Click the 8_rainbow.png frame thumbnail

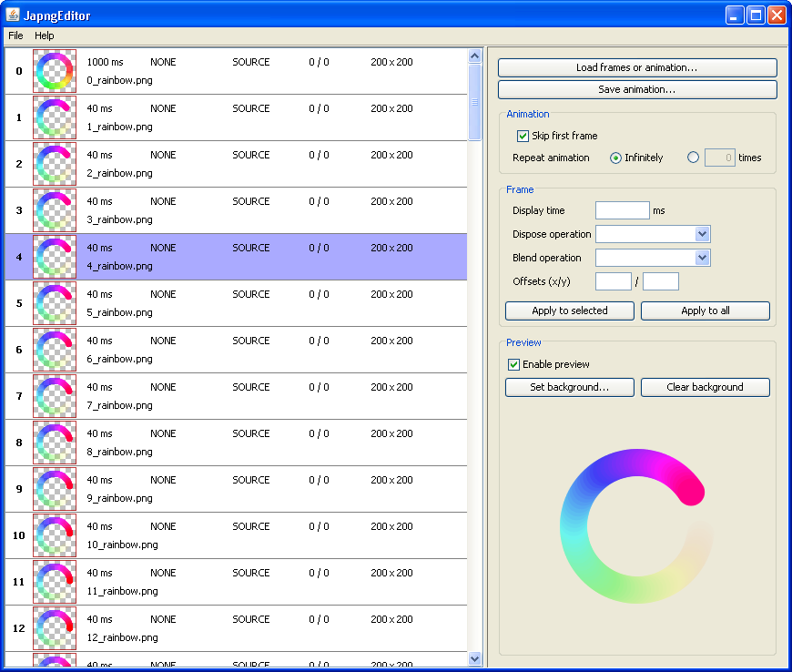55,443
